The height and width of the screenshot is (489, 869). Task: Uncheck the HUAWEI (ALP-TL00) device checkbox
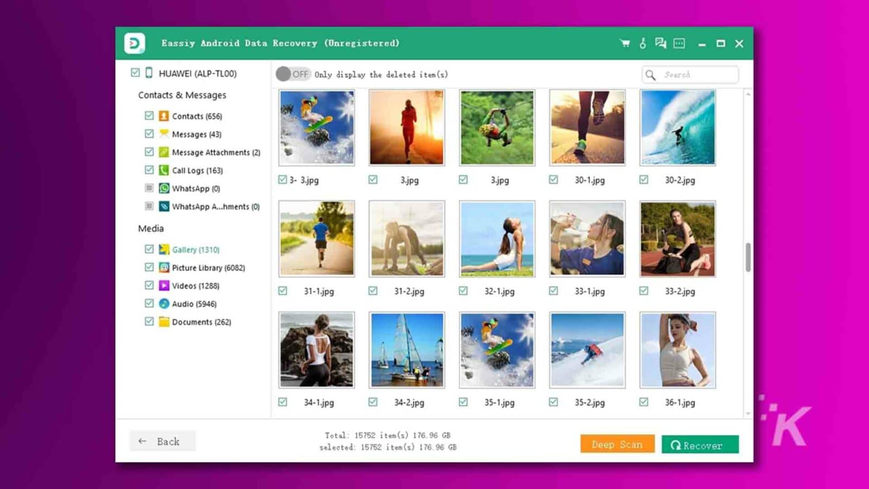135,72
